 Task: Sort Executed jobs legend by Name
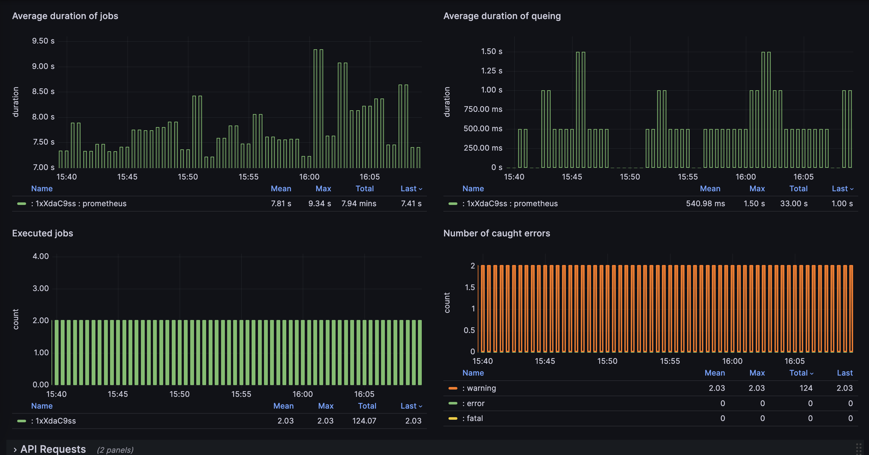(42, 406)
